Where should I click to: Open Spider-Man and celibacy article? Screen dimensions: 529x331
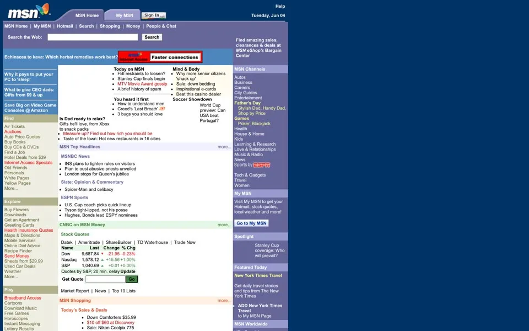[x=89, y=189]
